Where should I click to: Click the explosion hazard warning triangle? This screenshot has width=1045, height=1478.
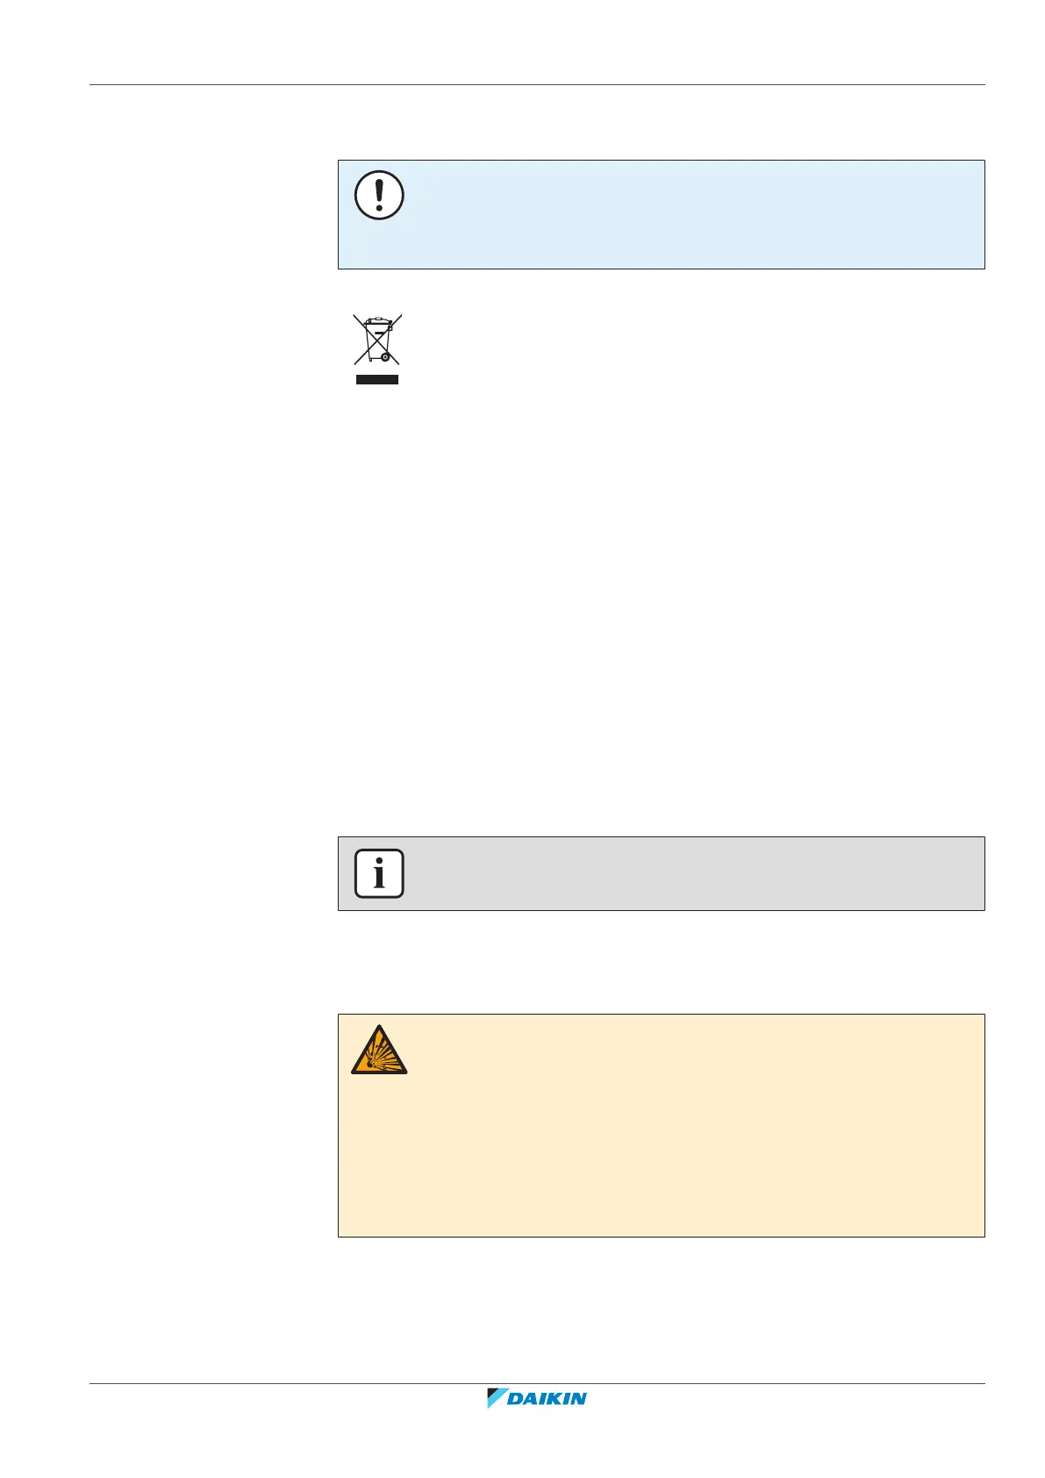379,1050
